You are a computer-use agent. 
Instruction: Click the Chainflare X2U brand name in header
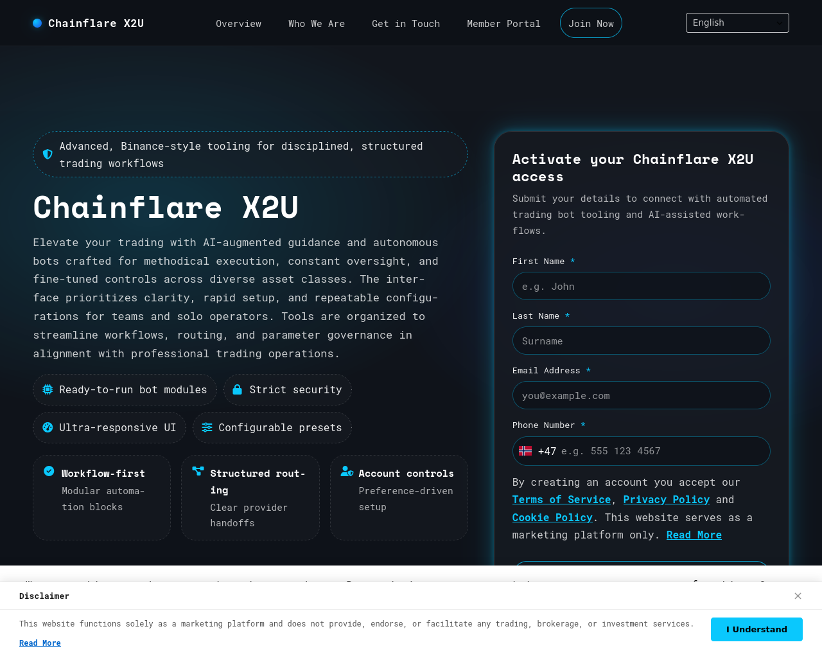tap(96, 23)
